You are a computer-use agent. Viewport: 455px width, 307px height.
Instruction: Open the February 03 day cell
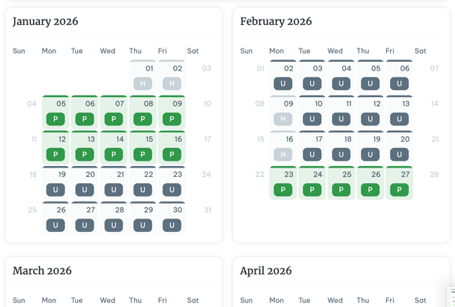tap(312, 77)
